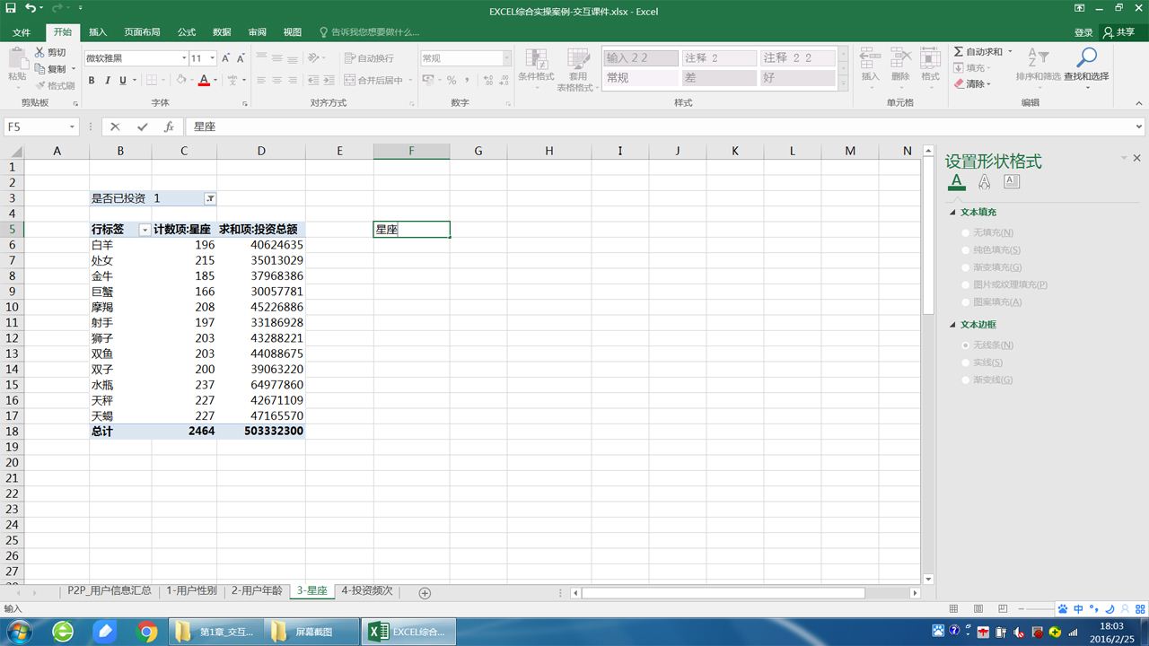Toggle bold formatting (B)

coord(92,81)
